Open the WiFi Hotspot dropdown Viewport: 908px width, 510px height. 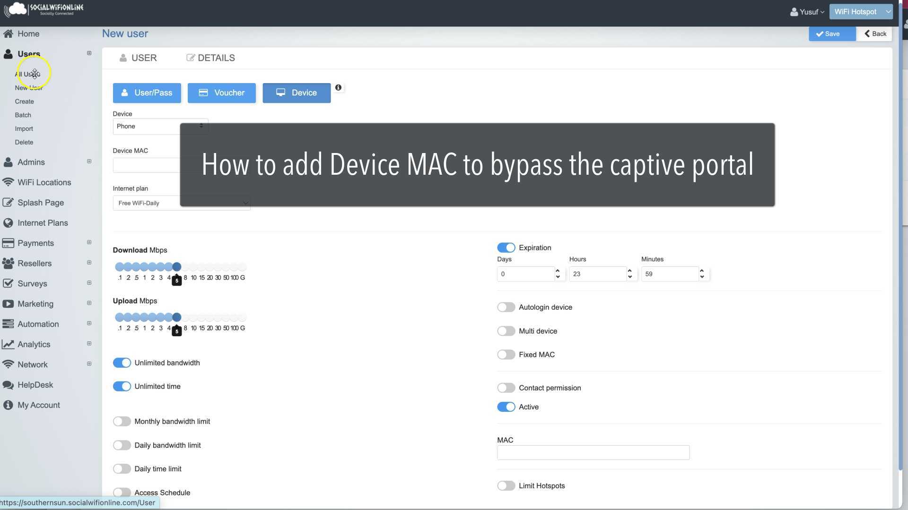coord(861,12)
